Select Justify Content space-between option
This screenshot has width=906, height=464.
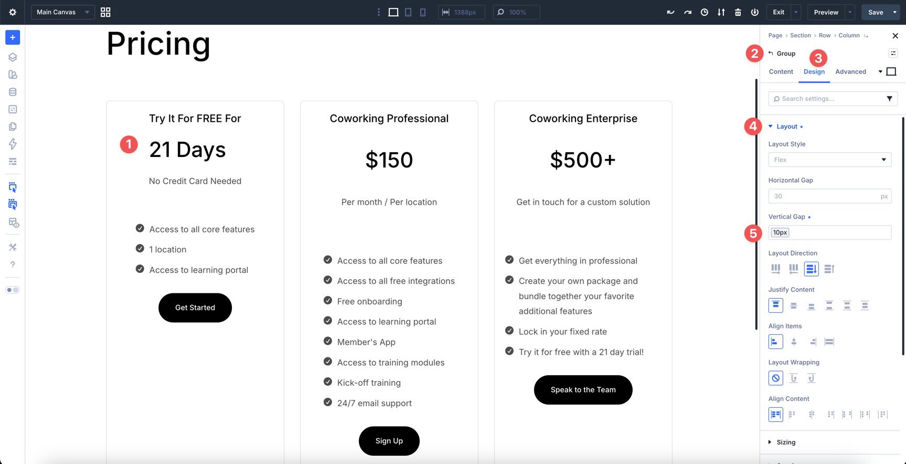829,305
